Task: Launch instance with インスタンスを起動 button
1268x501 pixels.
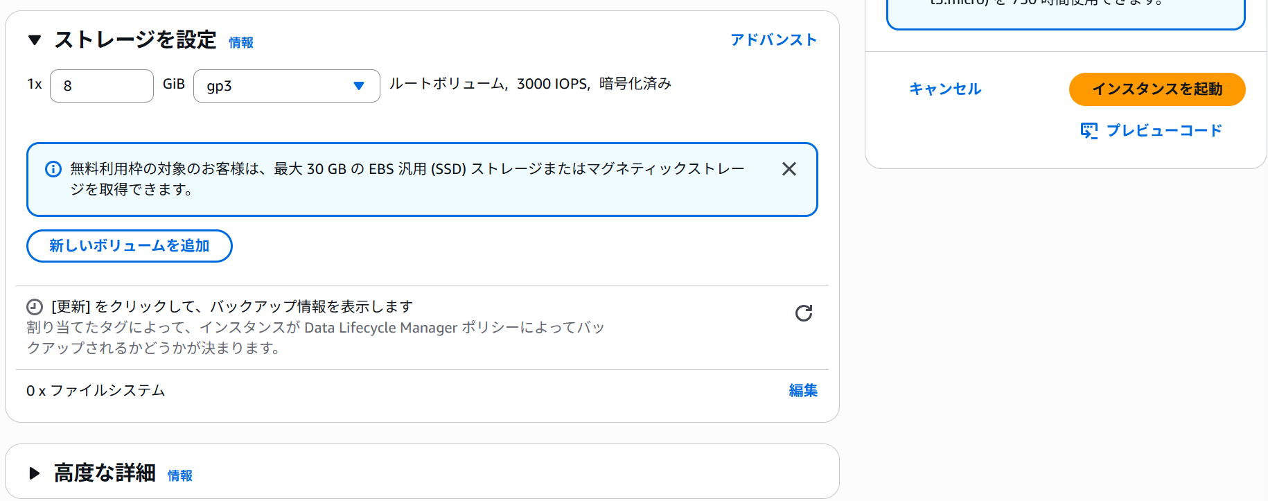Action: (1157, 89)
